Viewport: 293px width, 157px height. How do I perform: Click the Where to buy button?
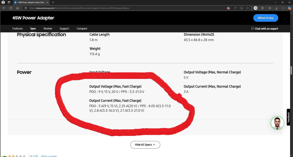point(266,18)
